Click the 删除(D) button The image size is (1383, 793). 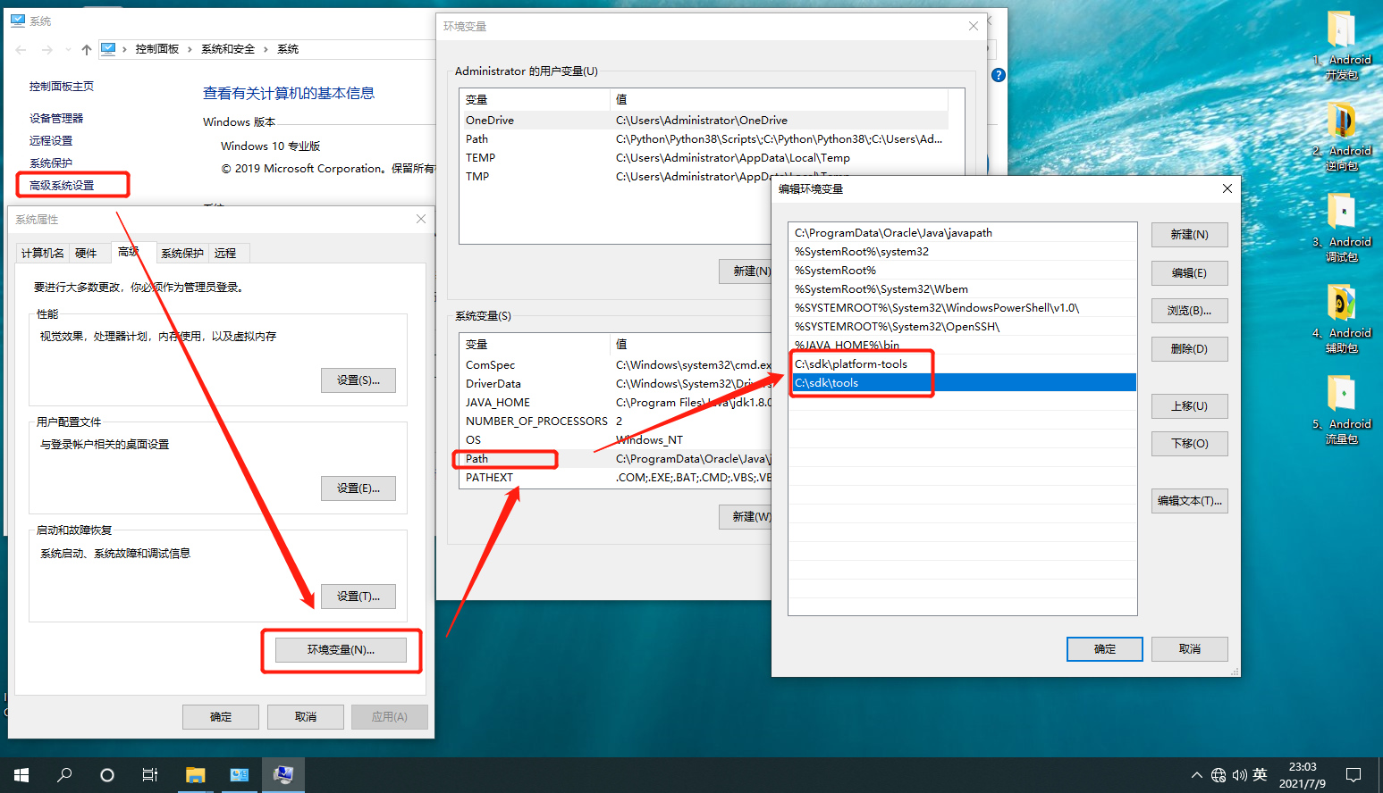pos(1189,349)
